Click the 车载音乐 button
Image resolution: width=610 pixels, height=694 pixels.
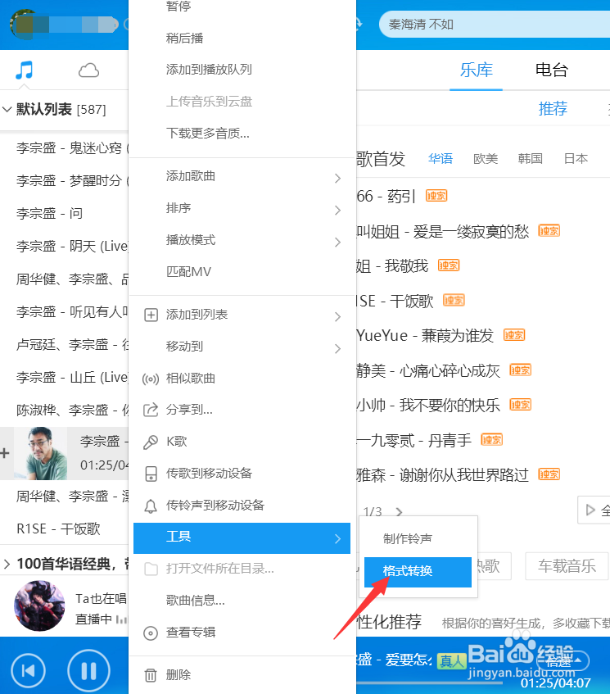coord(567,566)
